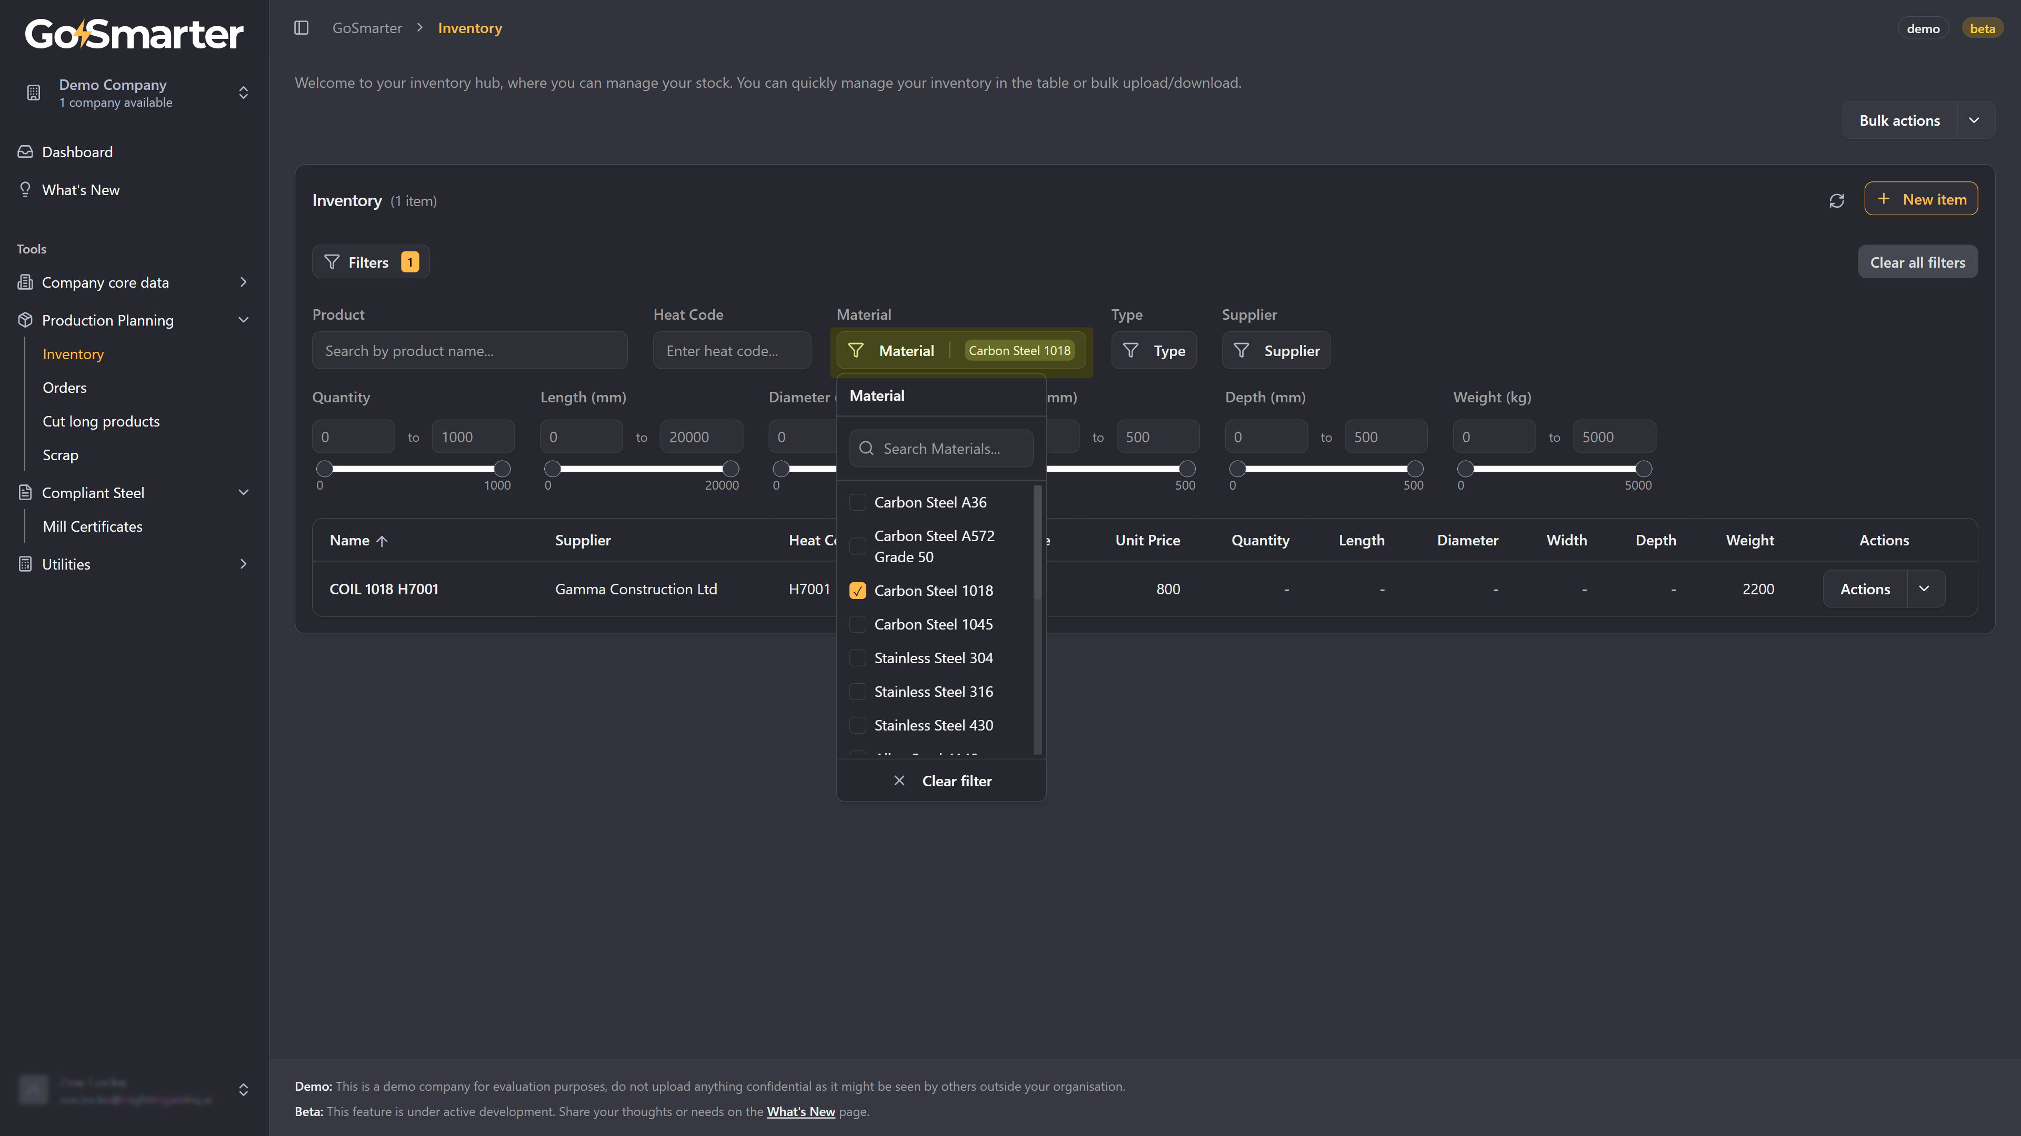Click the Production Planning cube icon
The height and width of the screenshot is (1136, 2021).
point(25,320)
